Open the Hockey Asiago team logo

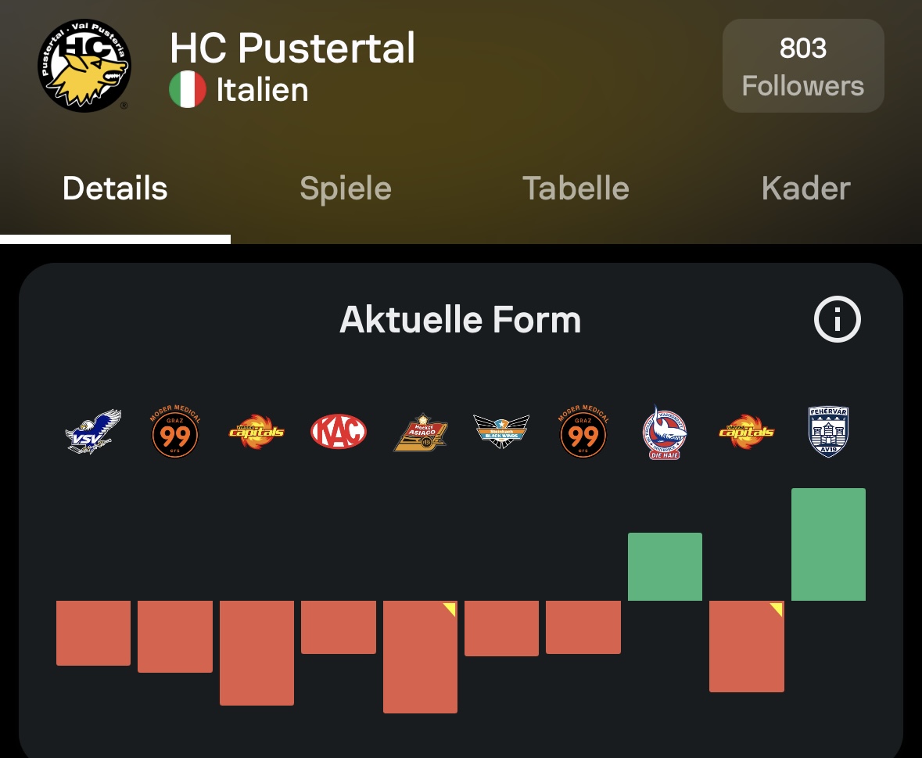(420, 433)
